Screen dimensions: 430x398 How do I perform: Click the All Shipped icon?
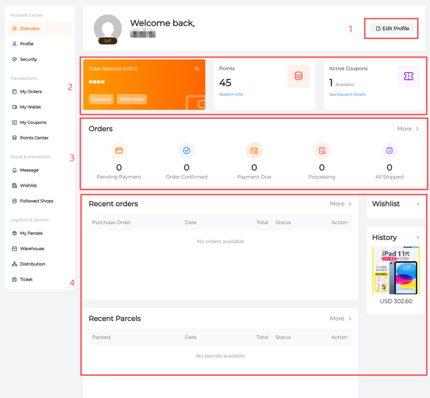pos(389,150)
